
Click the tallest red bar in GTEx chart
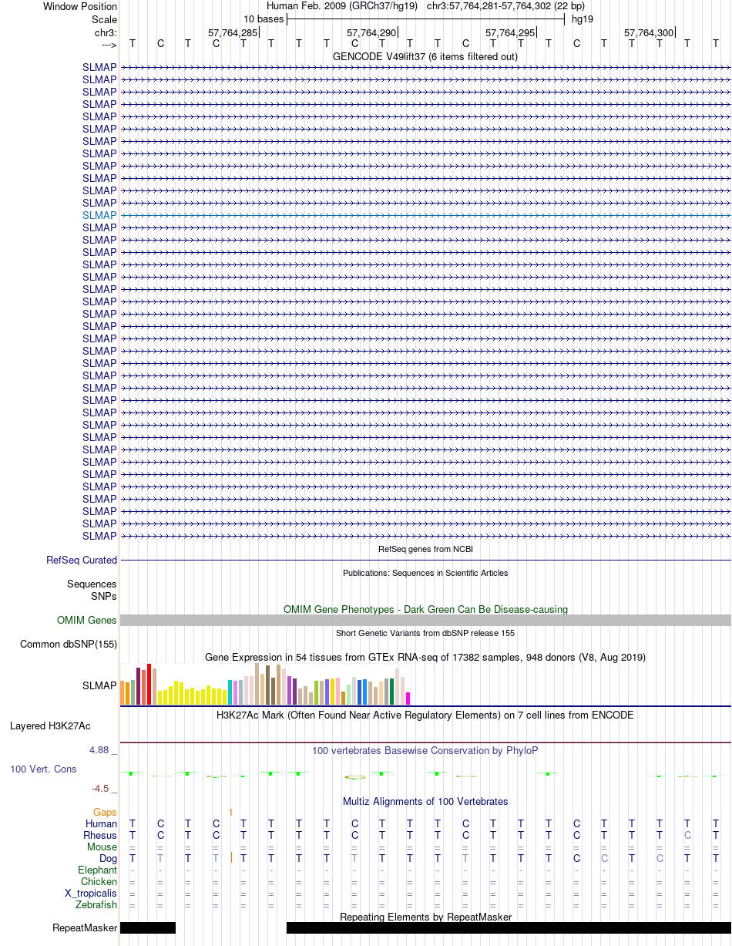pyautogui.click(x=149, y=684)
